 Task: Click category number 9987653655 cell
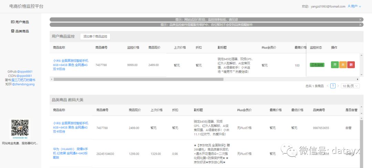[321, 128]
